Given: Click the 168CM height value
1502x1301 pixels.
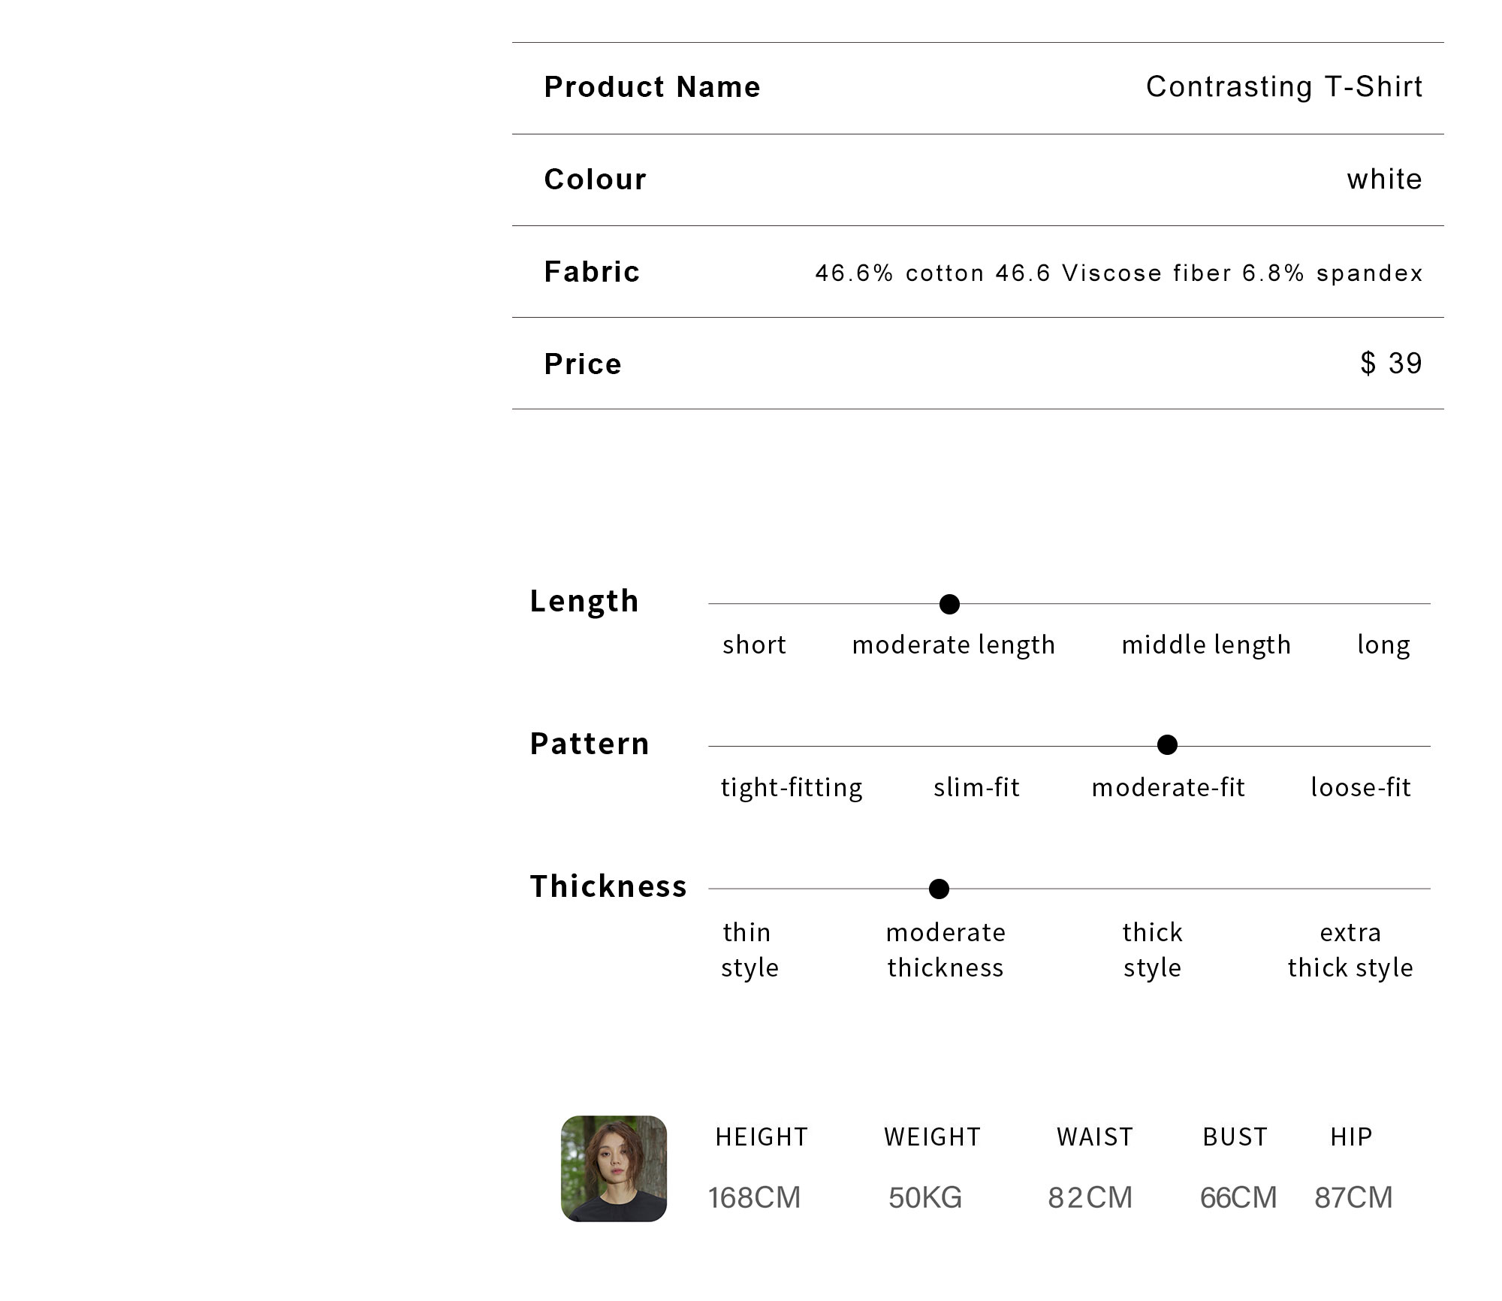Looking at the screenshot, I should [754, 1197].
